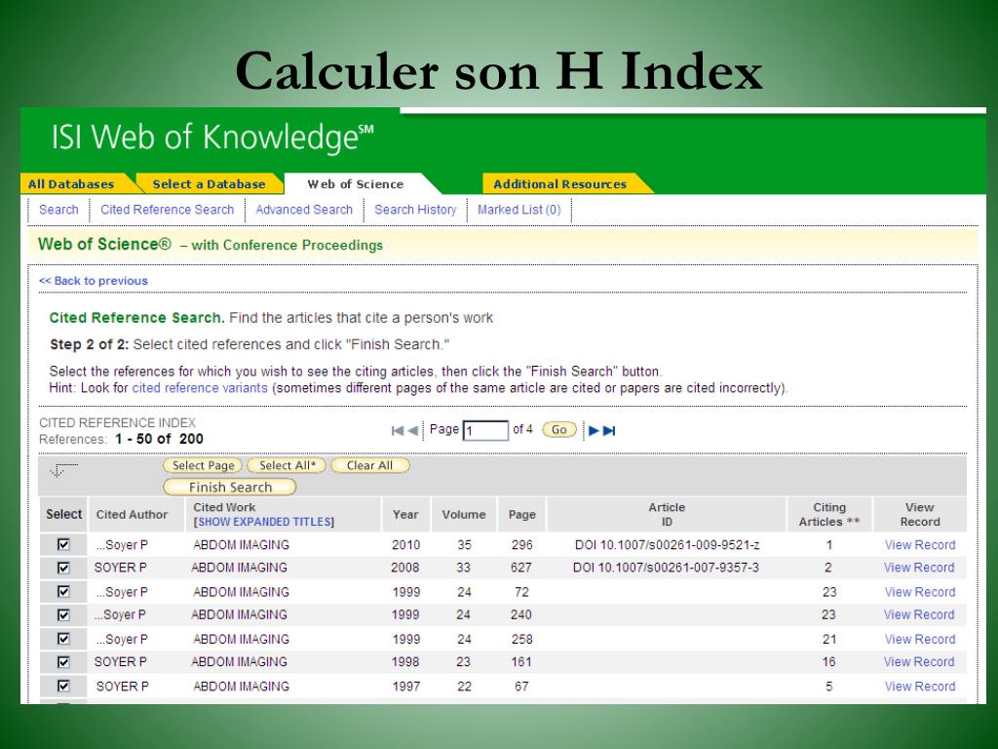Open the Additional Resources tab
The height and width of the screenshot is (749, 998).
560,184
